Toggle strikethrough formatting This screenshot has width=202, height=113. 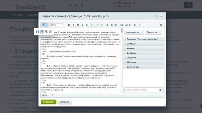82,25
